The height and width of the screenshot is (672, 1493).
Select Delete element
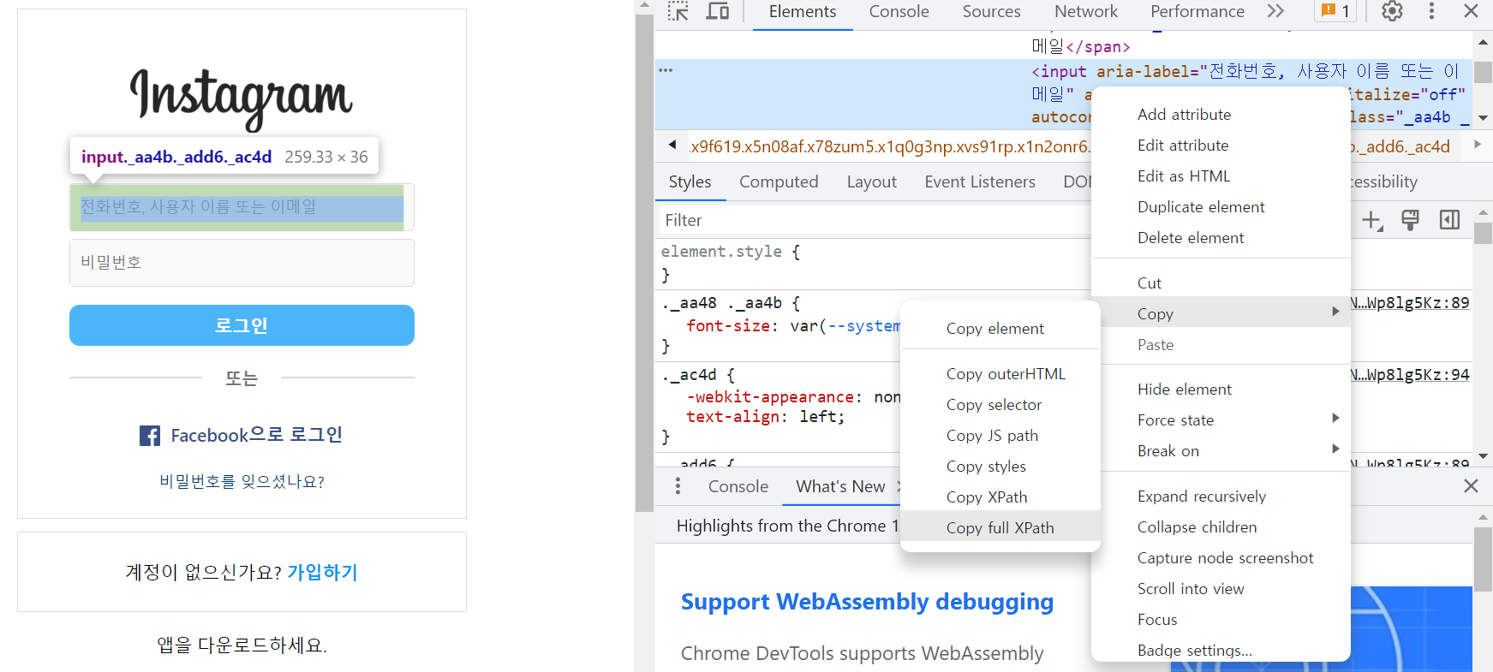(1221, 238)
